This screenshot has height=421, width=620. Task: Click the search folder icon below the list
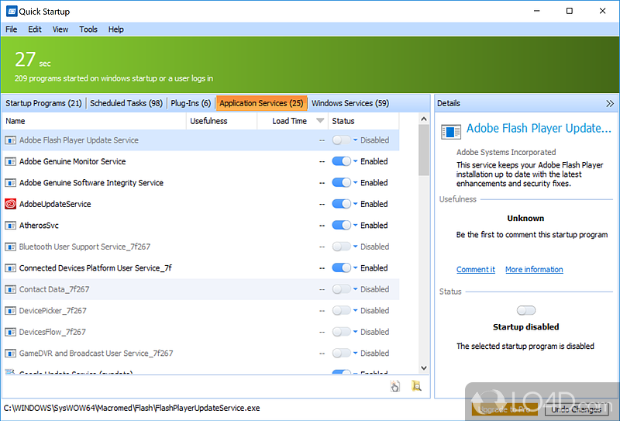[416, 386]
